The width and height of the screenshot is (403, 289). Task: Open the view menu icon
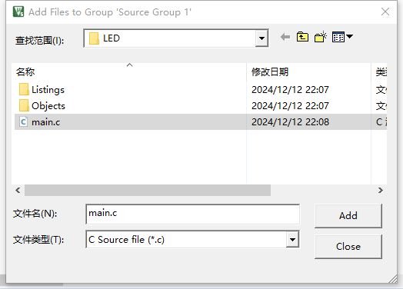pyautogui.click(x=338, y=37)
